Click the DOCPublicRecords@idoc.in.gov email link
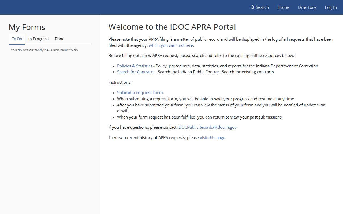 click(x=207, y=127)
